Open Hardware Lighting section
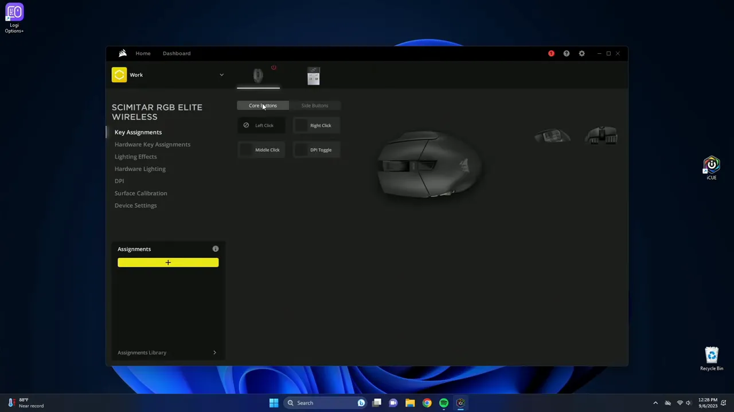The image size is (734, 412). (140, 169)
